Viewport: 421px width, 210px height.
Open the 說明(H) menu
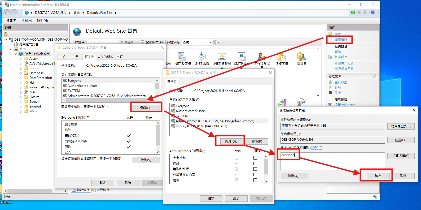[x=42, y=20]
